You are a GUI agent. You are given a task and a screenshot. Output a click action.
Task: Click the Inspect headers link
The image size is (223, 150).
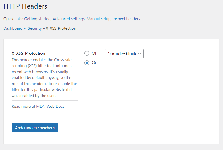pos(126,19)
